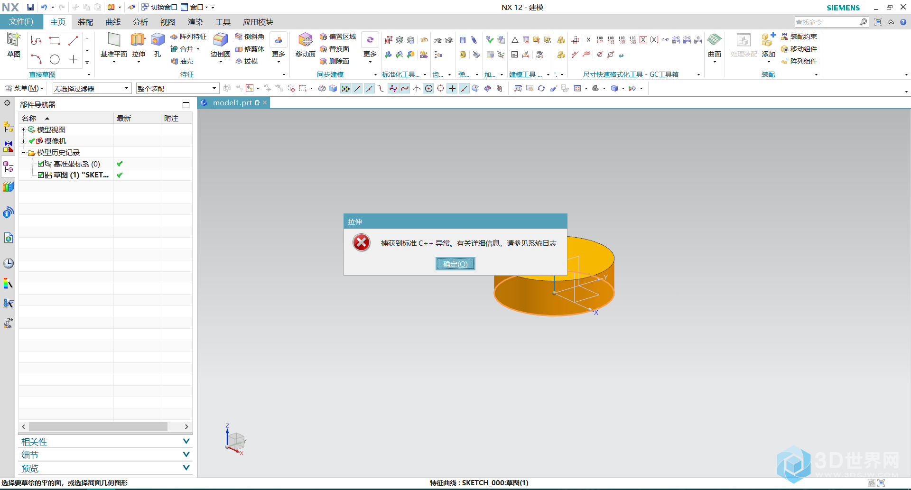Screen dimensions: 911x490
Task: Click the resource bar settings gear
Action: [x=7, y=103]
